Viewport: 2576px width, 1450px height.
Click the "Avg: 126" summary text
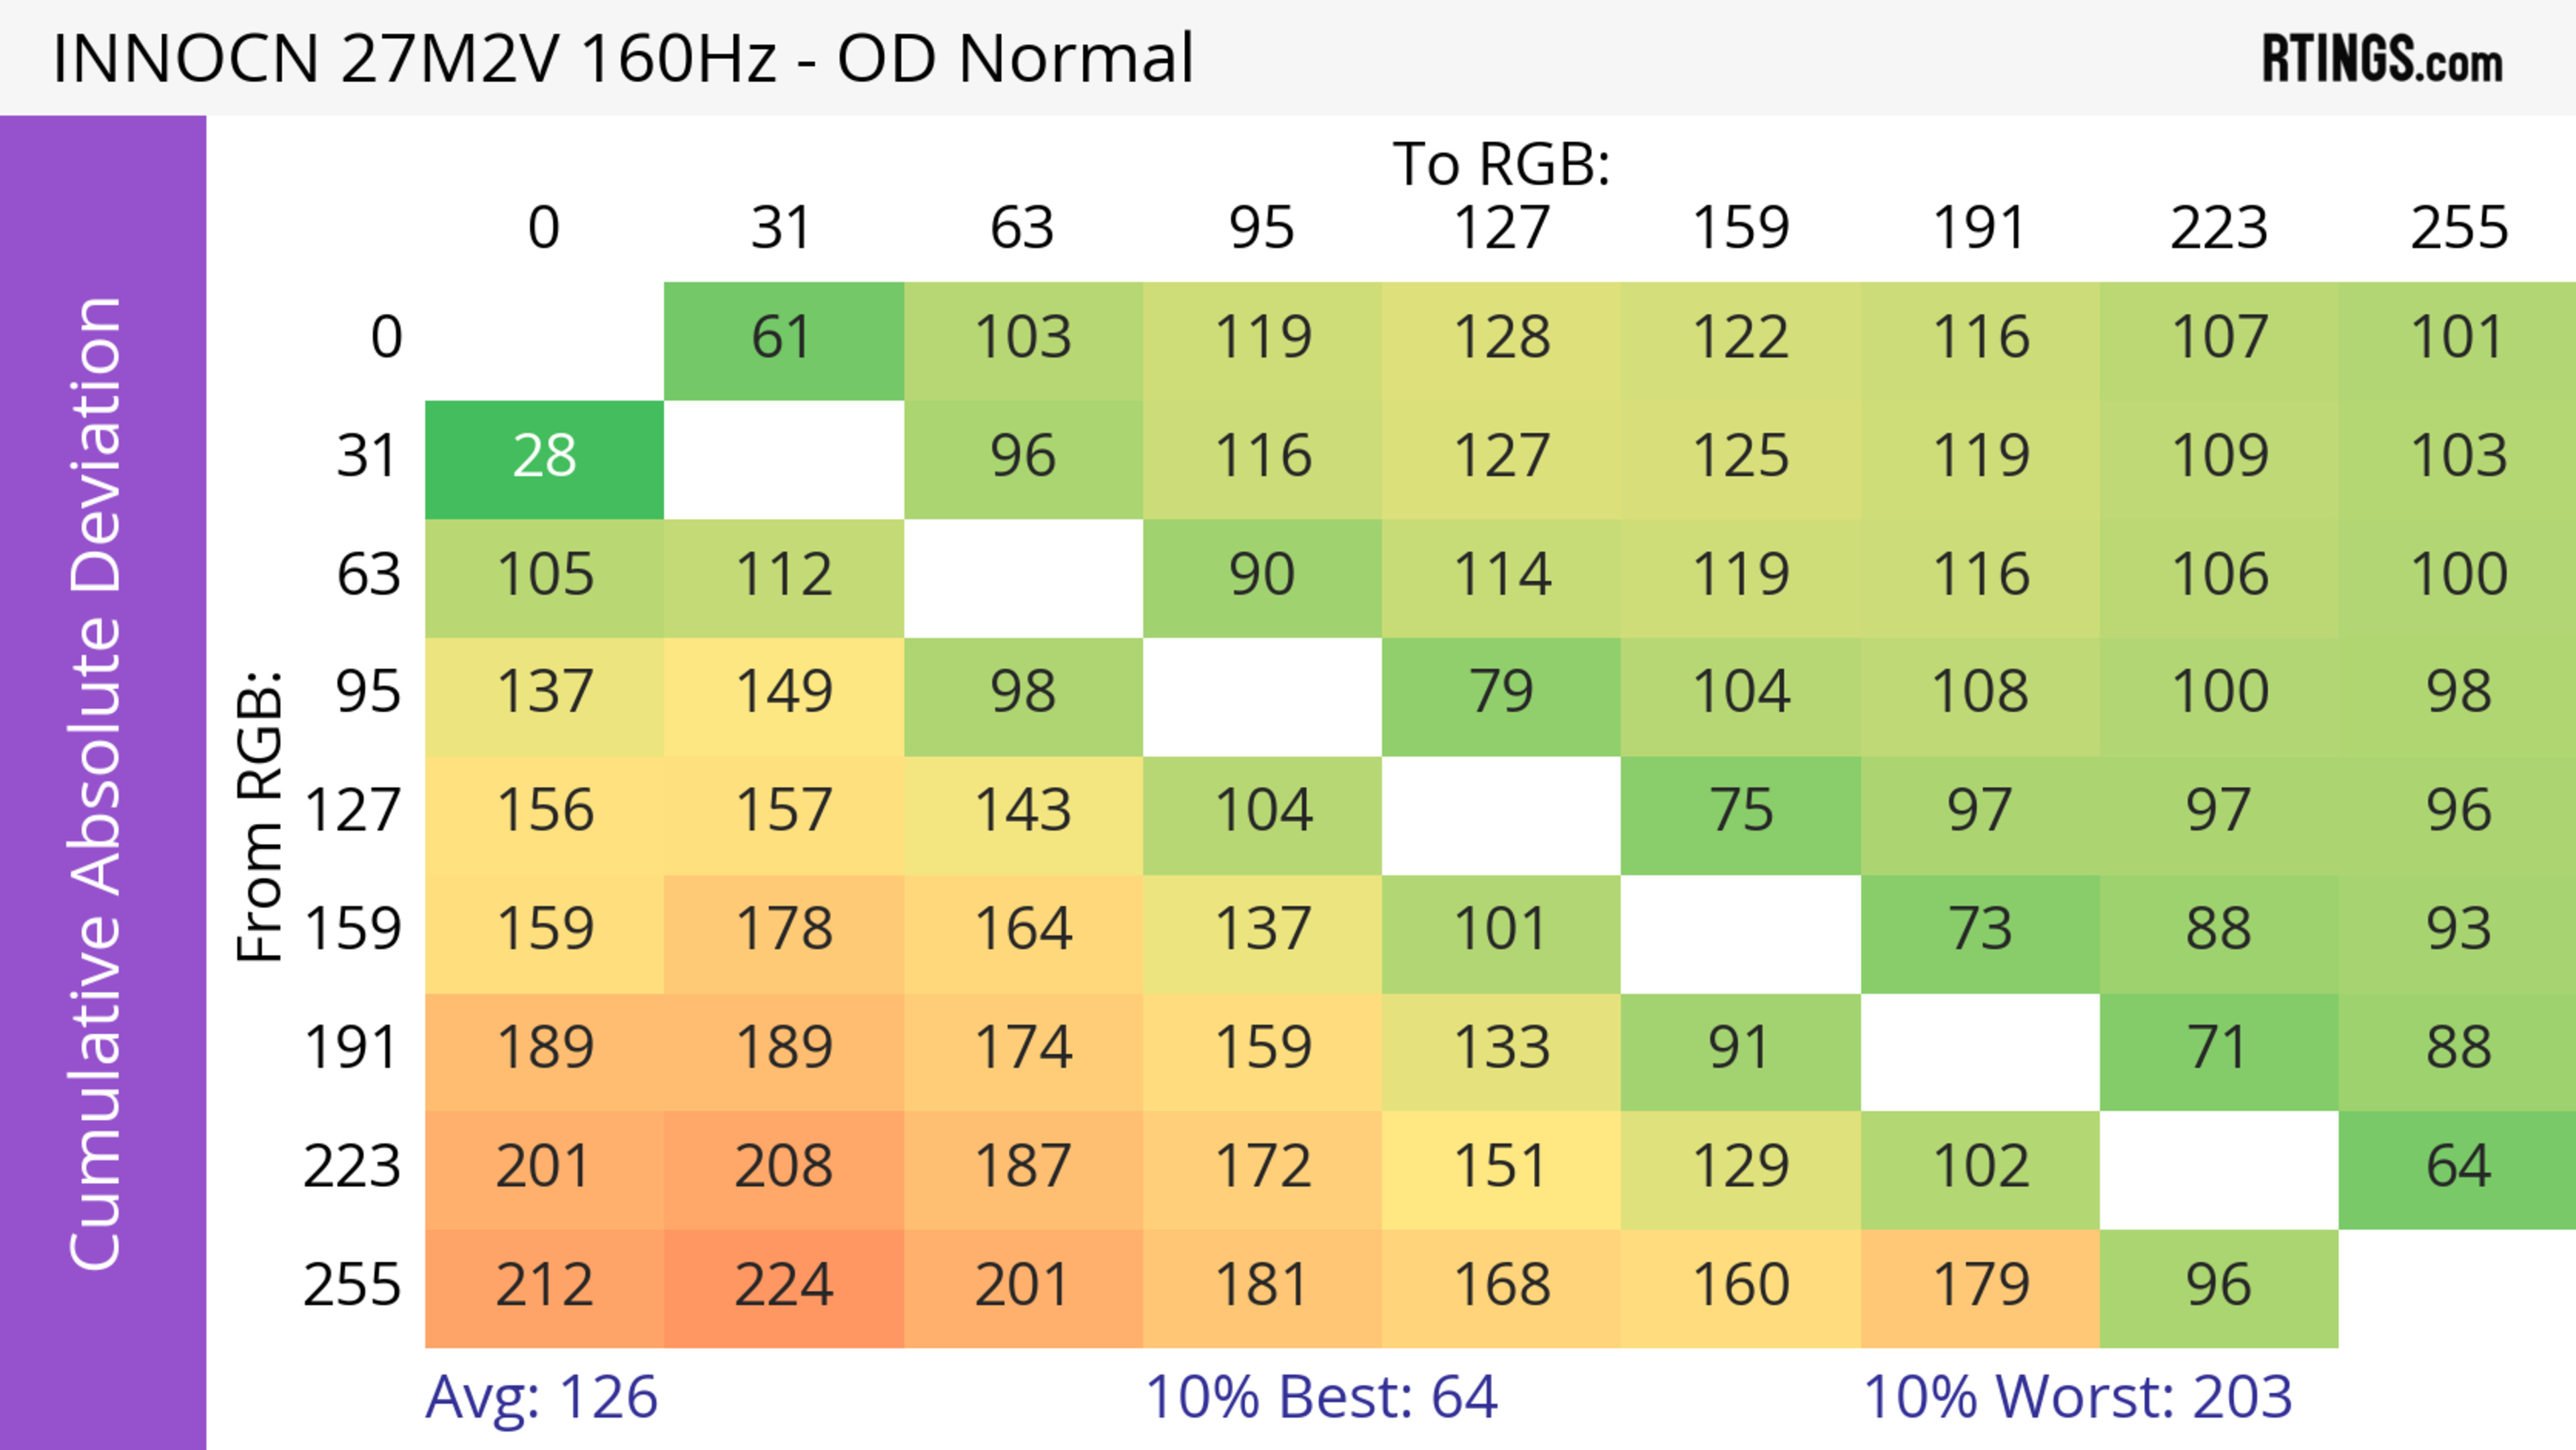click(x=541, y=1397)
